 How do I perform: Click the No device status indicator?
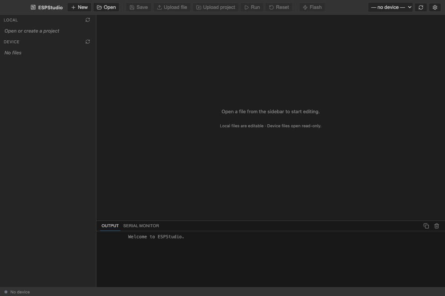tap(17, 292)
